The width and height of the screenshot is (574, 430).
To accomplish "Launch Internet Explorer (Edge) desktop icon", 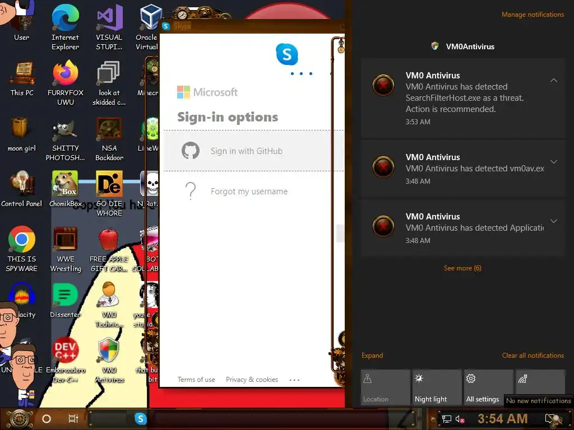I will coord(65,27).
